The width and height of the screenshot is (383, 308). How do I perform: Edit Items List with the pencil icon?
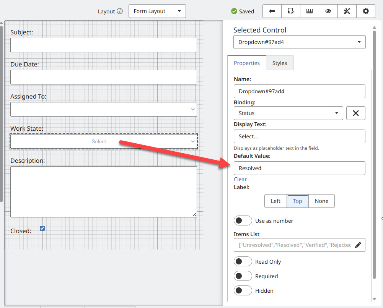[358, 245]
